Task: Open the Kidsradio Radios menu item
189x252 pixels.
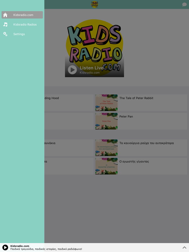Action: 22,25
